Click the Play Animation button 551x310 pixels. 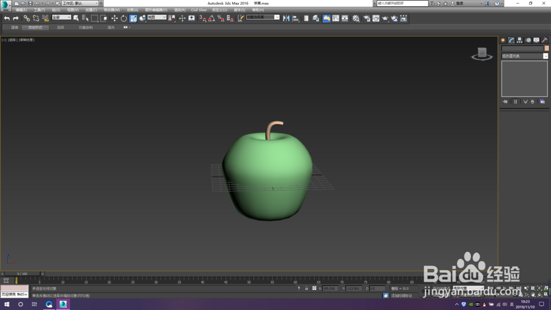tap(505, 288)
